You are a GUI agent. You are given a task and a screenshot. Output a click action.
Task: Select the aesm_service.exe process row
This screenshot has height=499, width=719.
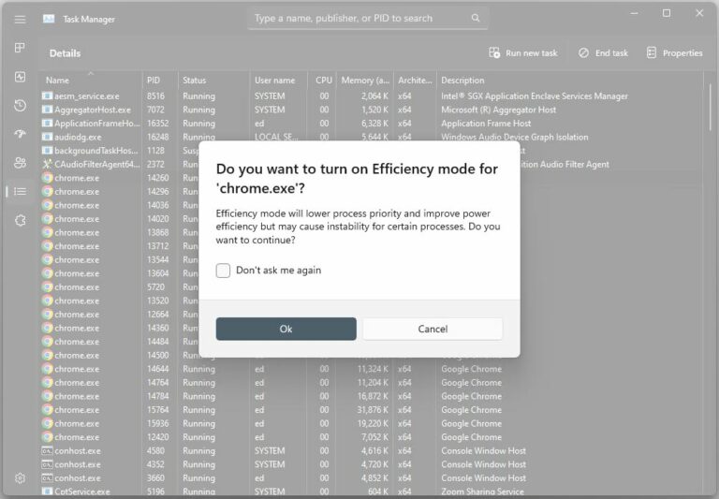tap(87, 96)
